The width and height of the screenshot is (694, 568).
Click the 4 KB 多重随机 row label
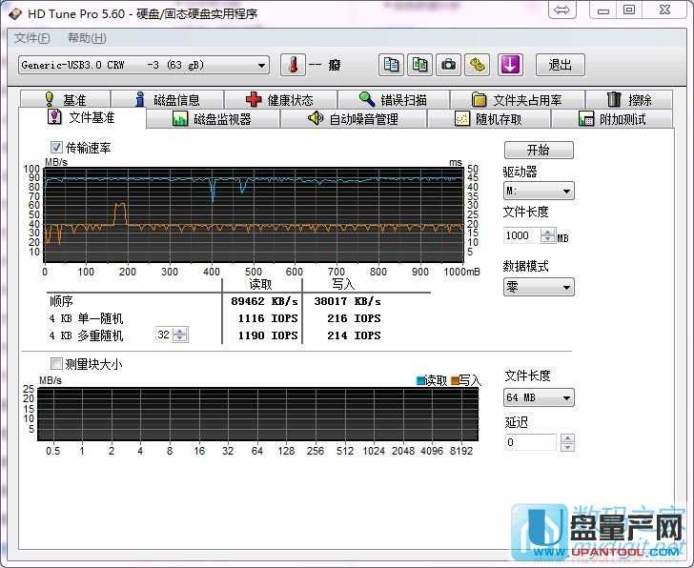(86, 335)
